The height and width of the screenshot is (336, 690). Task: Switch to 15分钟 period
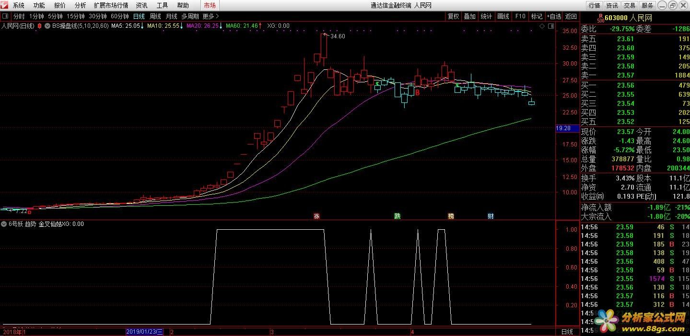(75, 16)
